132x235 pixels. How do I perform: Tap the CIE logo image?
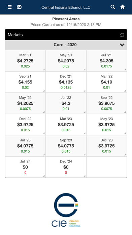coord(66,210)
